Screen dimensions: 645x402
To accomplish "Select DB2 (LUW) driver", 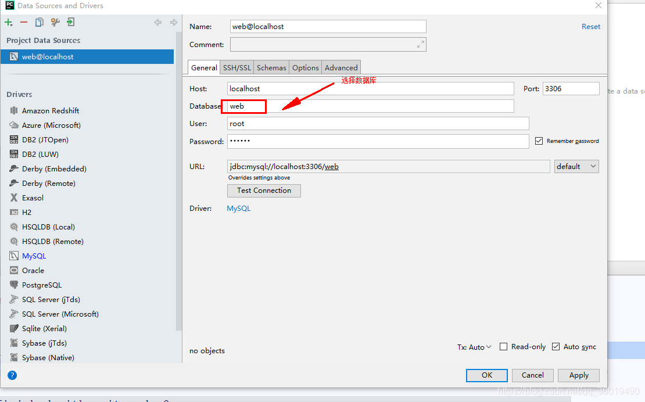I will pos(40,154).
